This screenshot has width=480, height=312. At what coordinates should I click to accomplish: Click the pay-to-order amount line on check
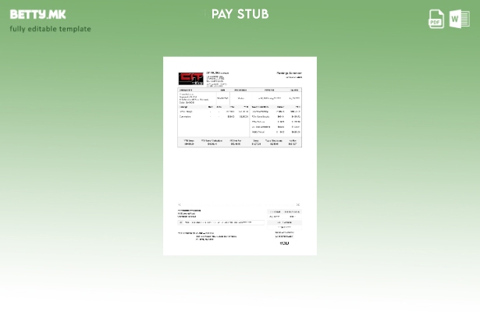click(221, 222)
